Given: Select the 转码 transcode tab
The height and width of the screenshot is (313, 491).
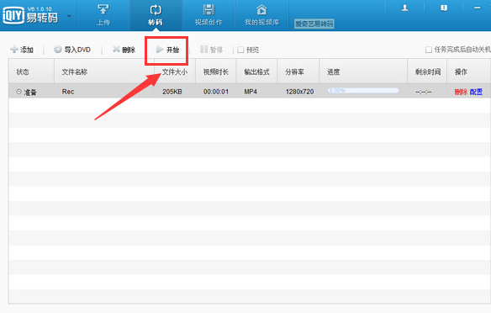Looking at the screenshot, I should [156, 15].
